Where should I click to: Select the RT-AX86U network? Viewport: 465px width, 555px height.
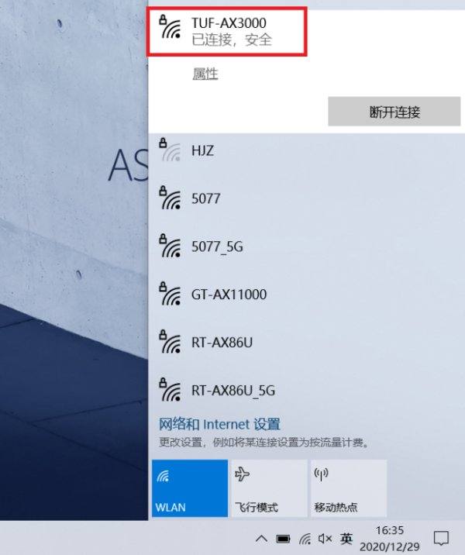tap(306, 343)
